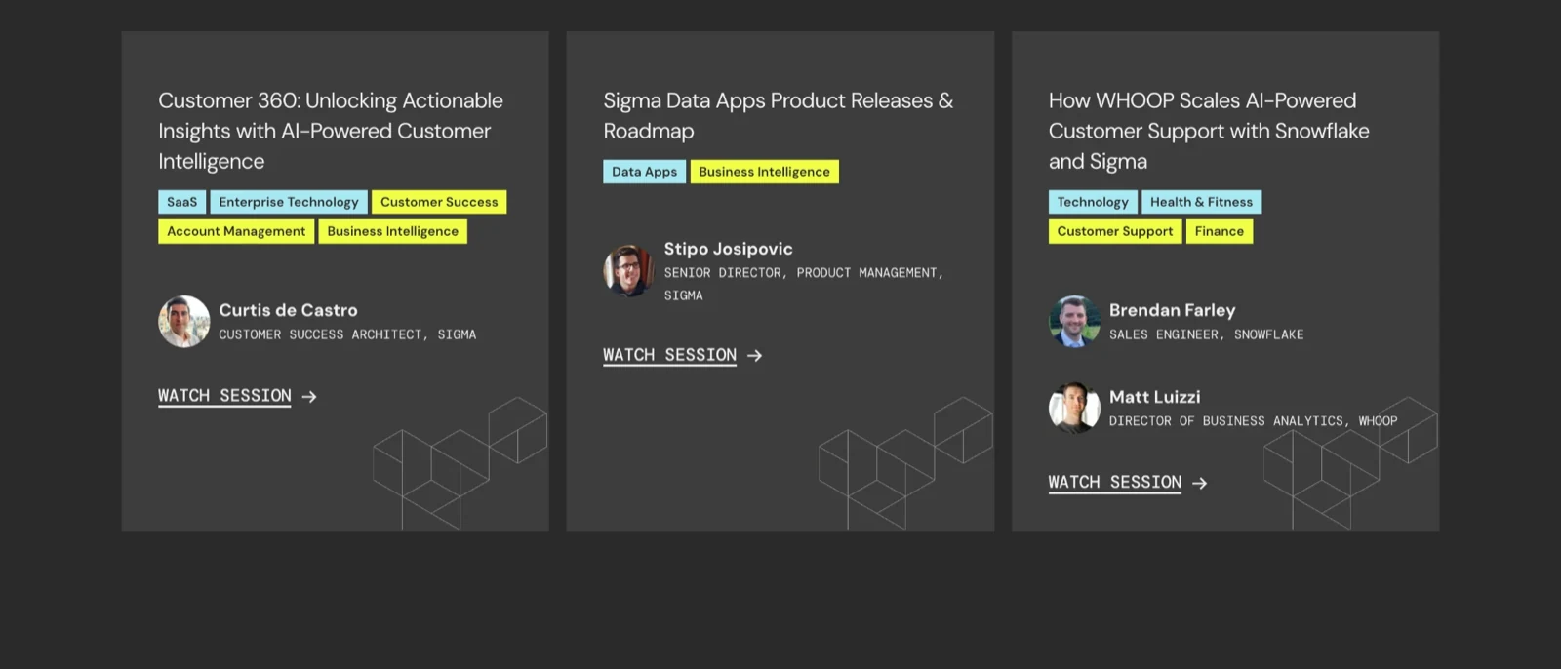Screen dimensions: 1561x669
Task: Select the Data Apps tag
Action: point(644,172)
